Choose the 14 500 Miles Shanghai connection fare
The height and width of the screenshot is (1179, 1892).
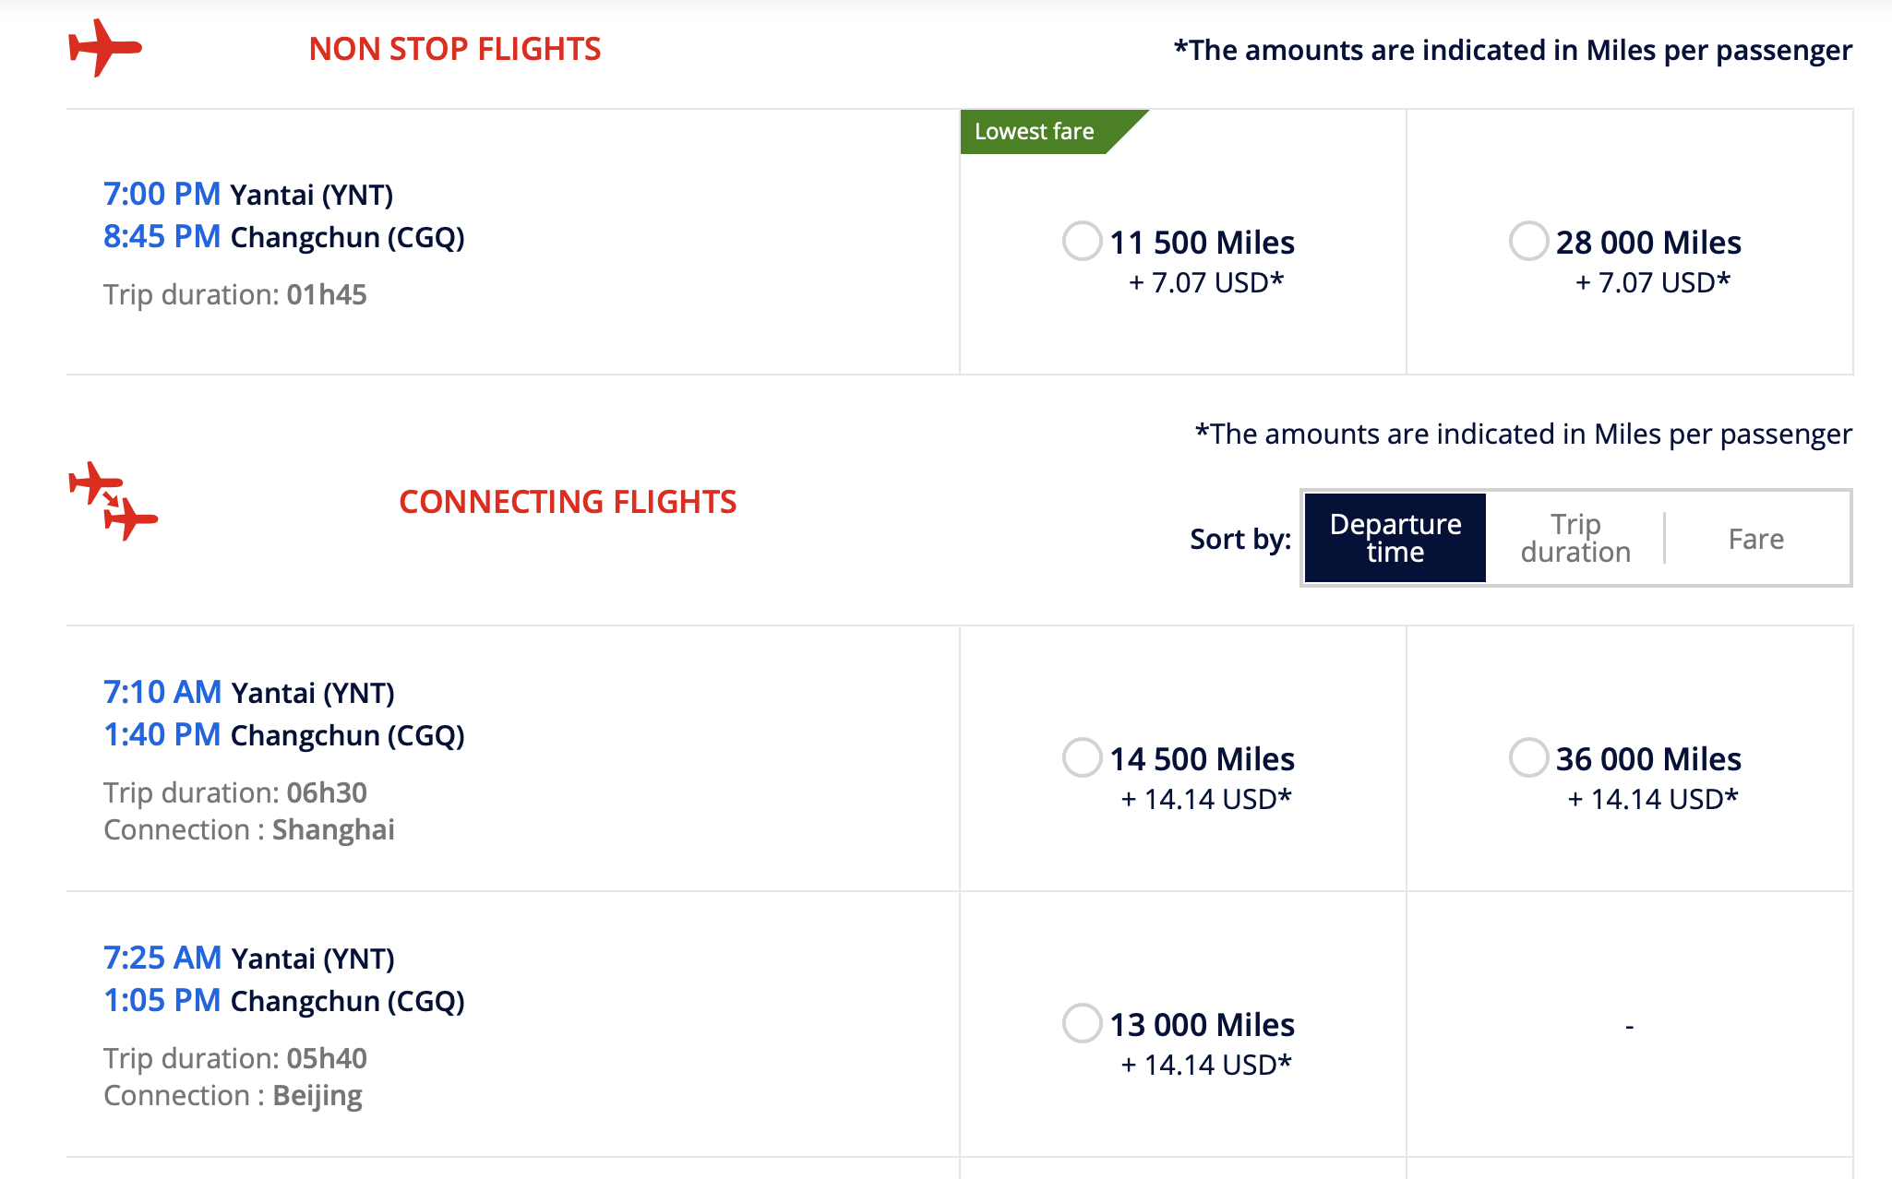(x=1082, y=757)
